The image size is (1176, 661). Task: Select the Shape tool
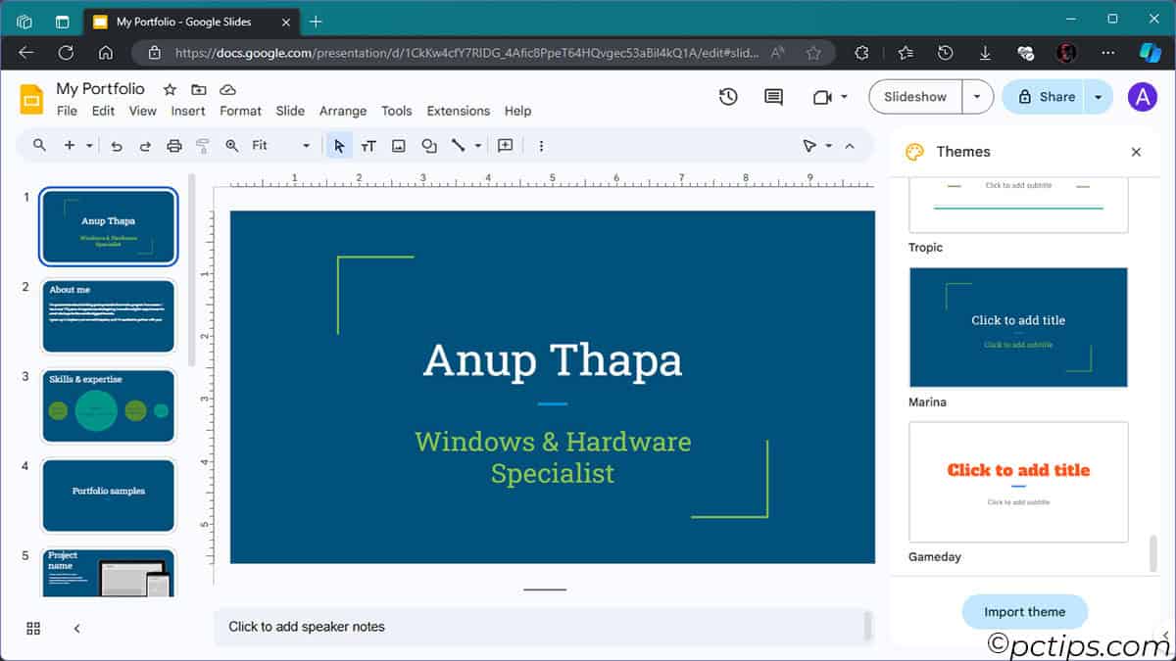coord(428,146)
